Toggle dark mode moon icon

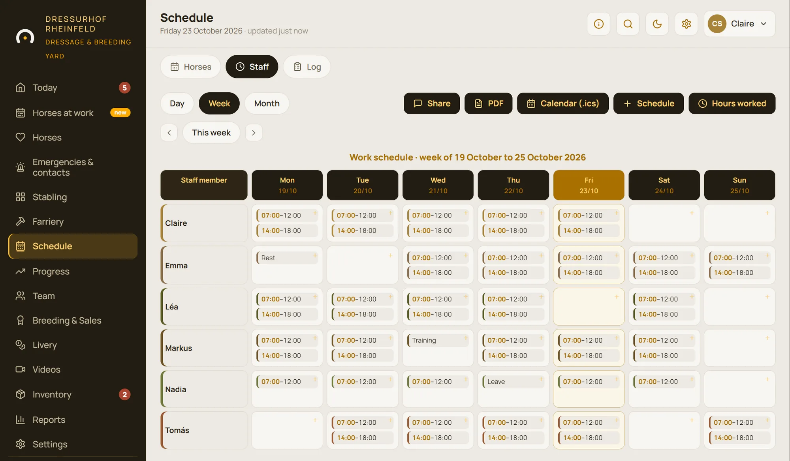tap(657, 24)
